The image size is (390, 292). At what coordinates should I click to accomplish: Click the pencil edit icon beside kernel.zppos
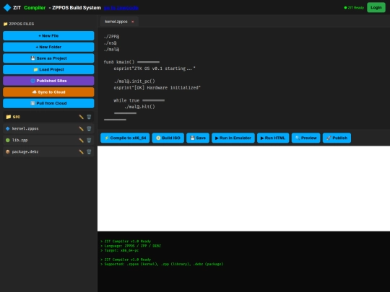coord(81,128)
